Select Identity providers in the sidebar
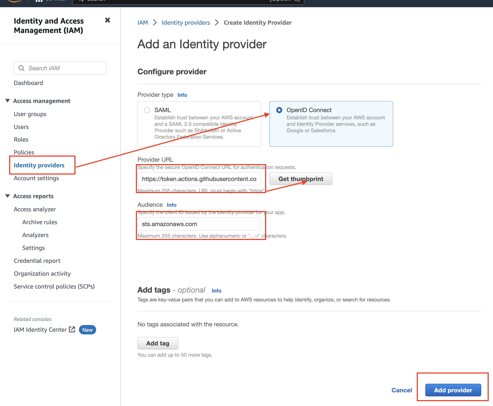Screen dimensions: 493x406 coord(39,165)
